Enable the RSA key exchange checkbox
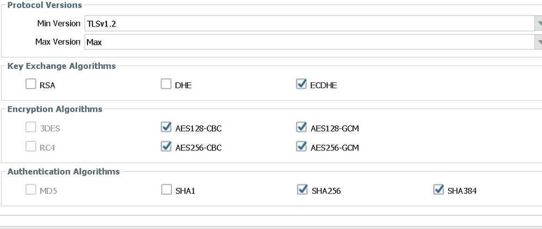This screenshot has width=542, height=229. pos(30,84)
